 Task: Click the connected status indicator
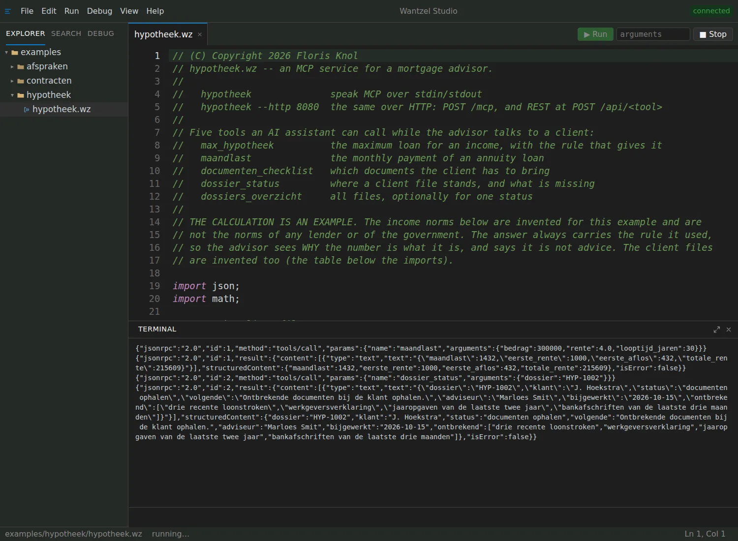click(x=711, y=11)
